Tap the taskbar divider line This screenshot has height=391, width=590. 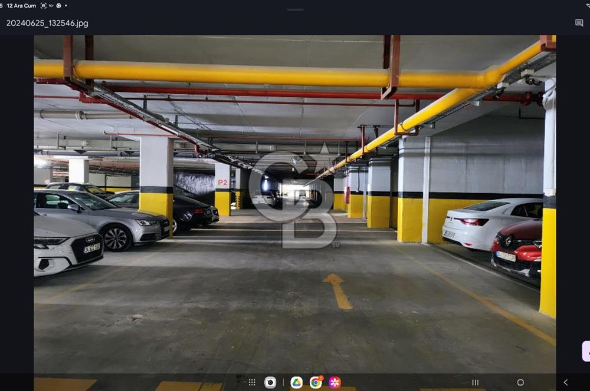(x=284, y=382)
